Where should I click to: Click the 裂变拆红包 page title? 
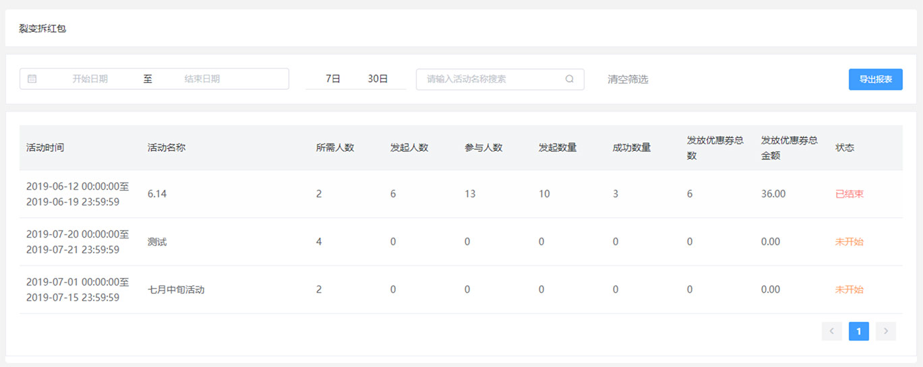[x=42, y=28]
